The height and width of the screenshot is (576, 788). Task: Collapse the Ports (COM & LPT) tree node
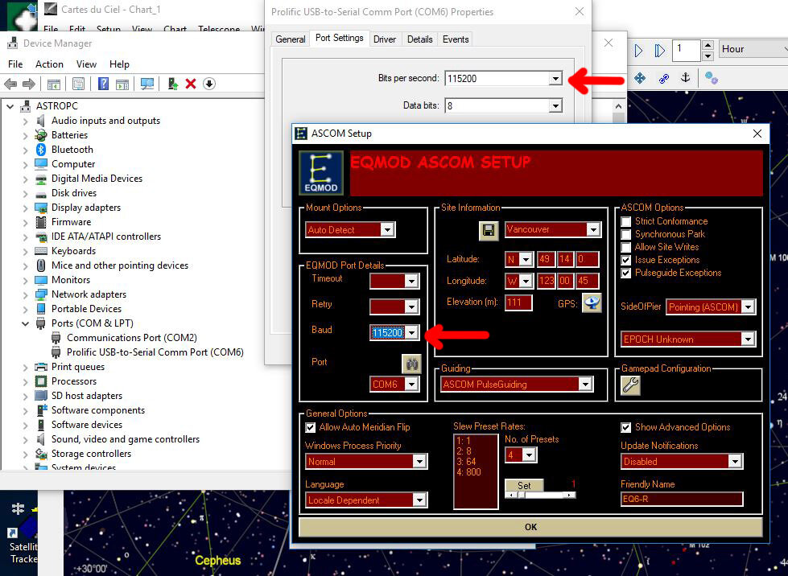pyautogui.click(x=25, y=324)
